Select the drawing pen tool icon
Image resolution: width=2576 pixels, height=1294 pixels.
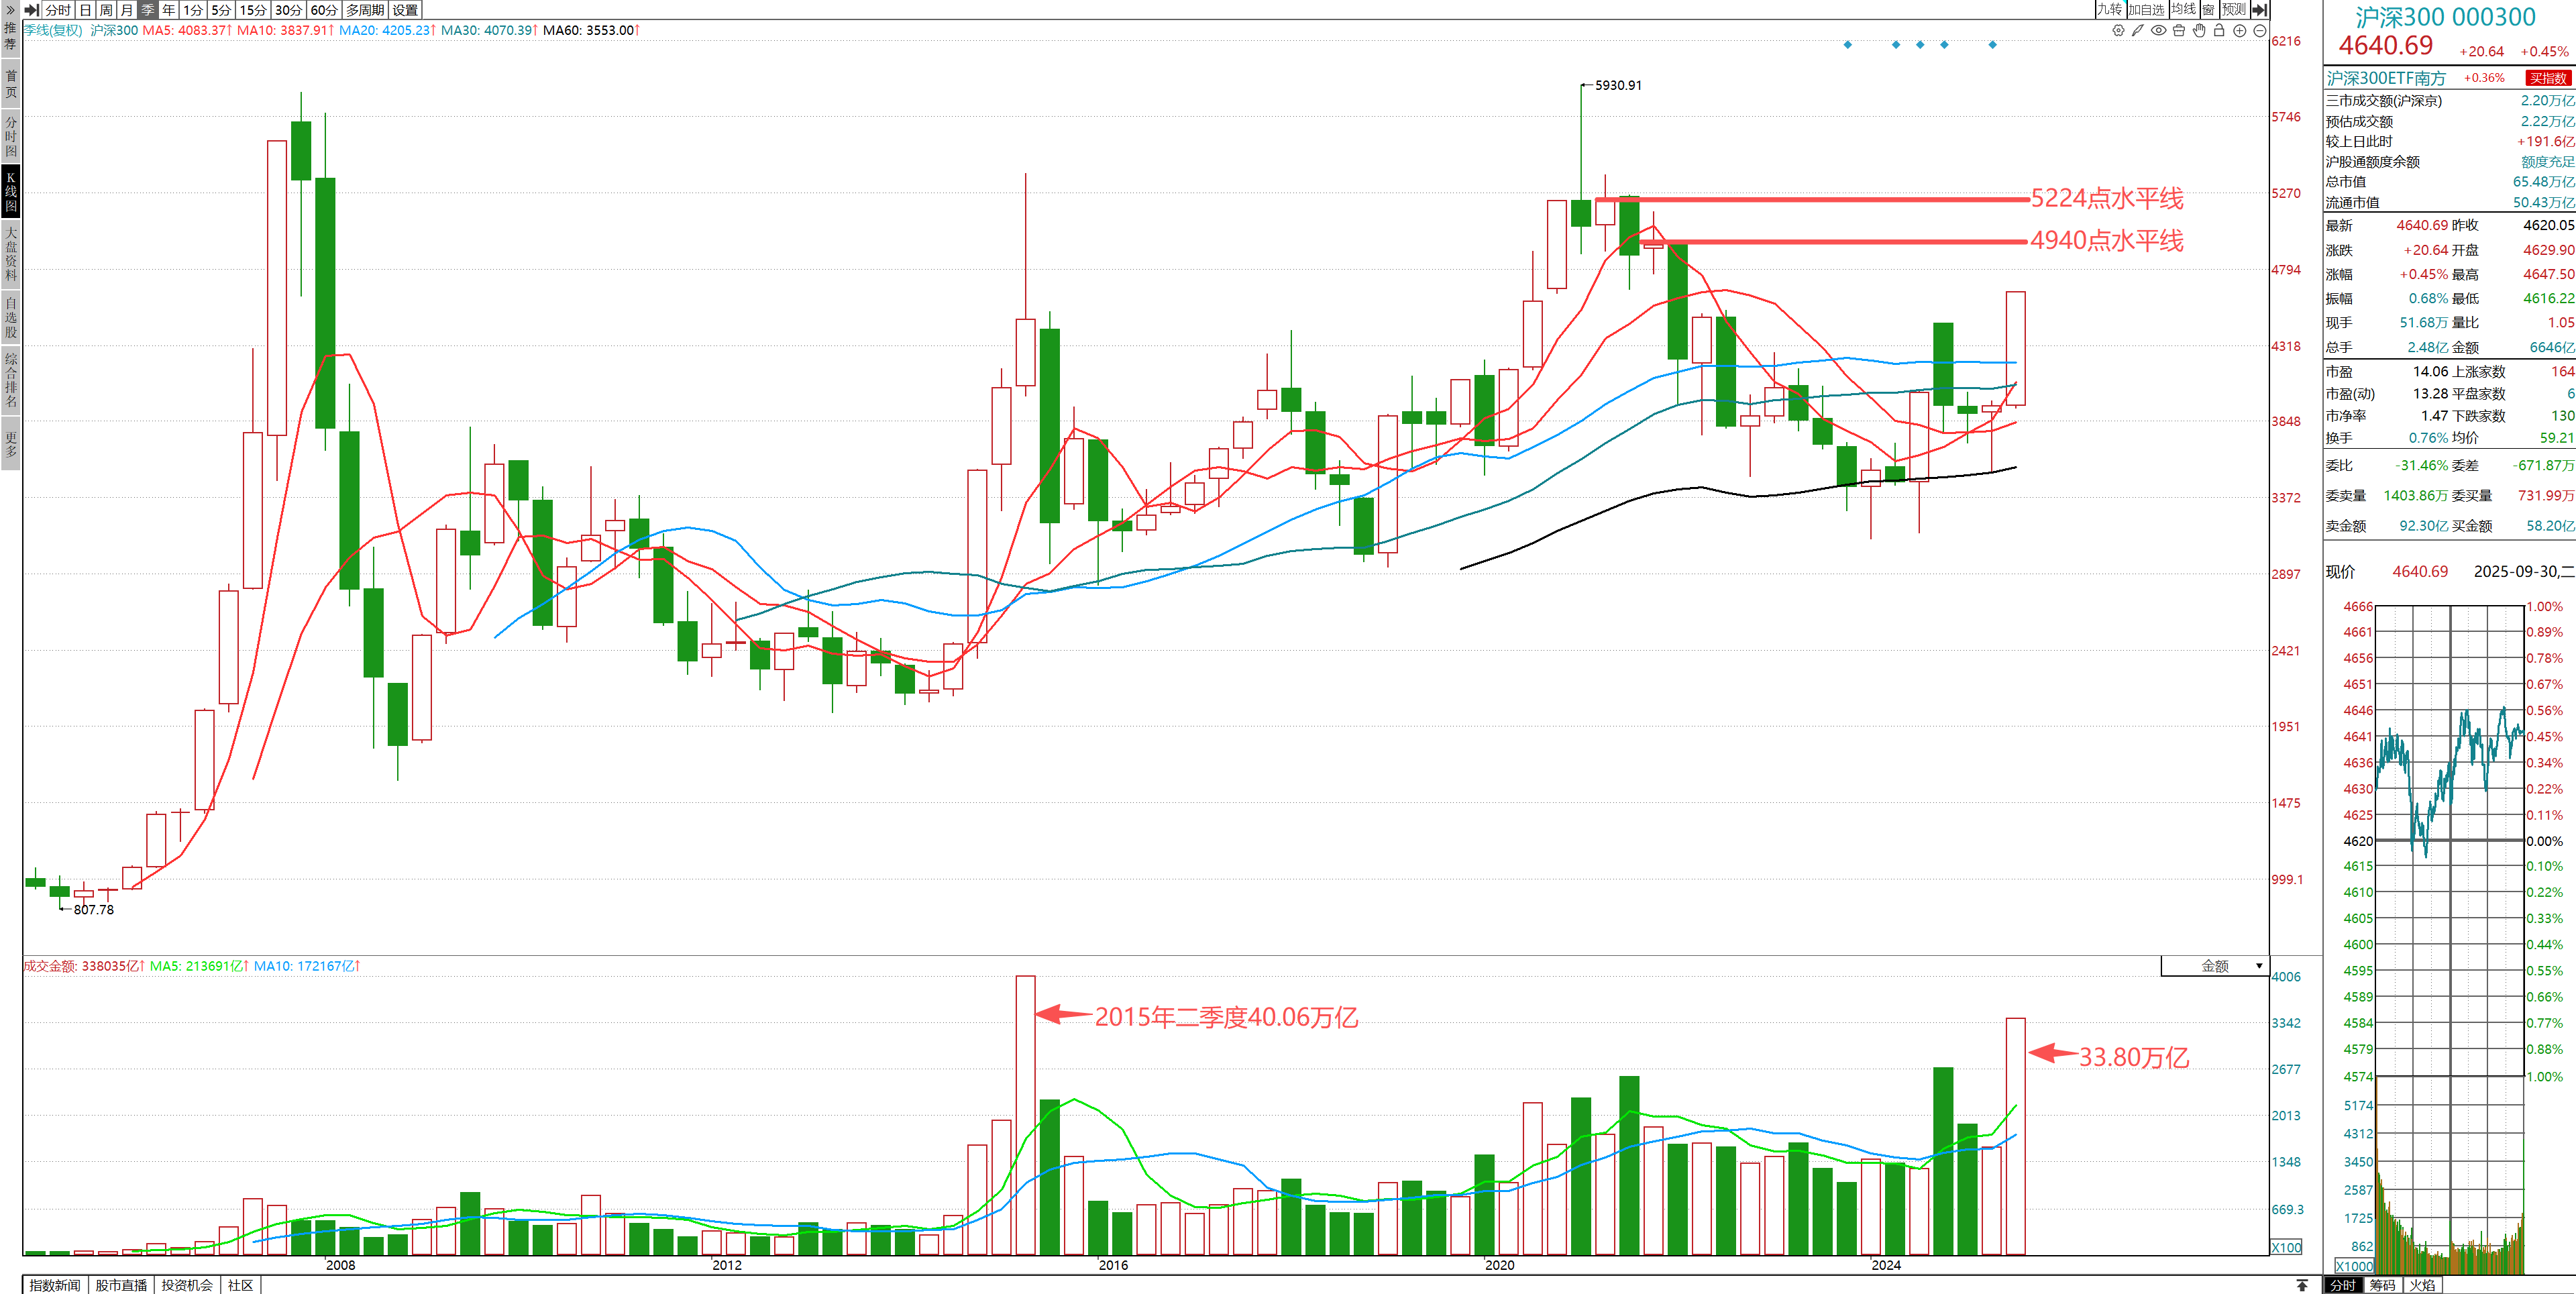pyautogui.click(x=2138, y=31)
